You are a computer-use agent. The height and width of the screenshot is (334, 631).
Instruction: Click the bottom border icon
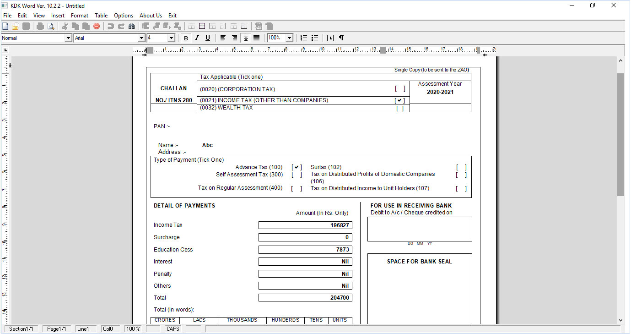[244, 26]
